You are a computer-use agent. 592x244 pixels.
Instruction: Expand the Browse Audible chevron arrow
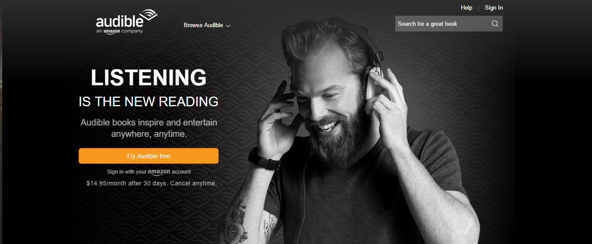pyautogui.click(x=228, y=26)
